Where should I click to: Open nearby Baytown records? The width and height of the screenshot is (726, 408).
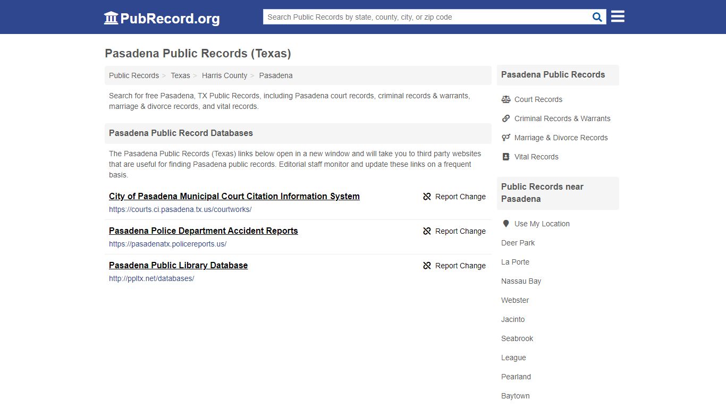[516, 396]
